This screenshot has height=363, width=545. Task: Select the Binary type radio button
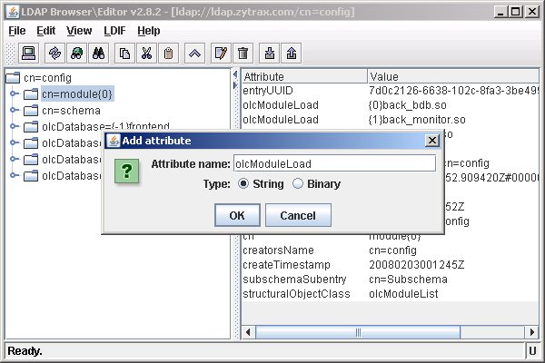(298, 183)
